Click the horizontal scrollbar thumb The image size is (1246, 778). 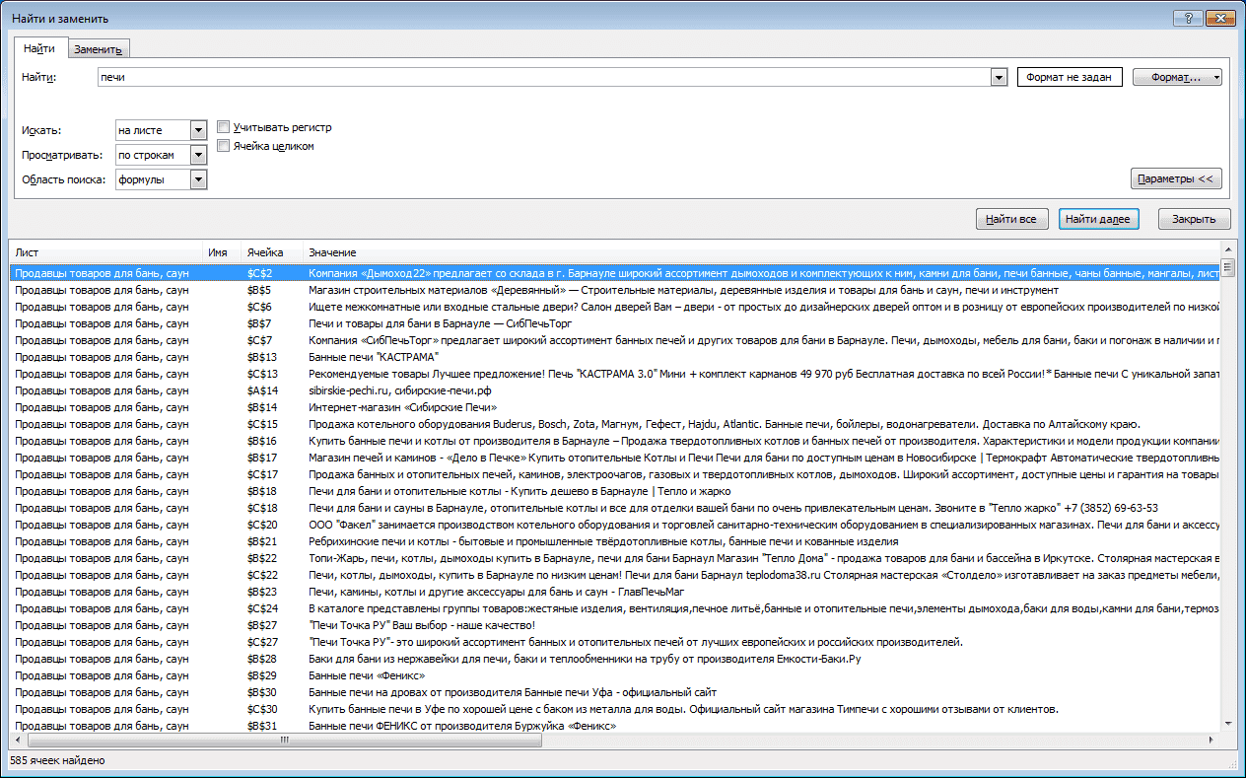284,741
